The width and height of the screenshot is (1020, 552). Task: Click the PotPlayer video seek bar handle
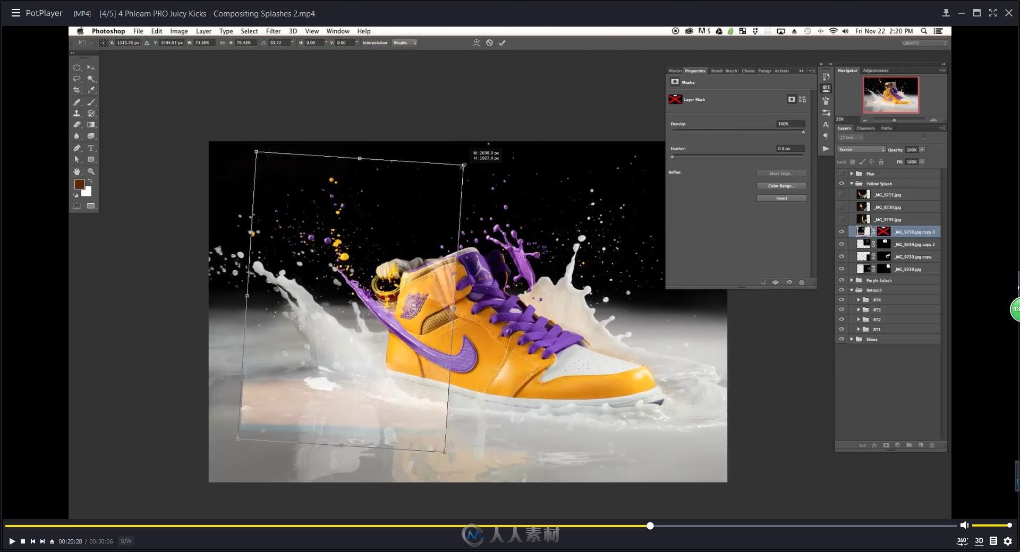point(650,526)
